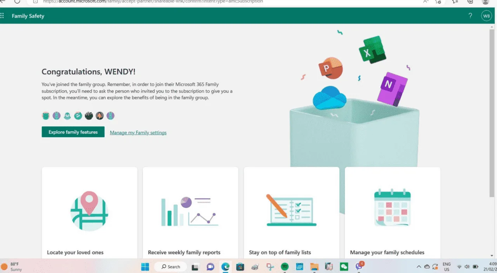
Task: Click the volume speaker tray icon
Action: tap(467, 267)
